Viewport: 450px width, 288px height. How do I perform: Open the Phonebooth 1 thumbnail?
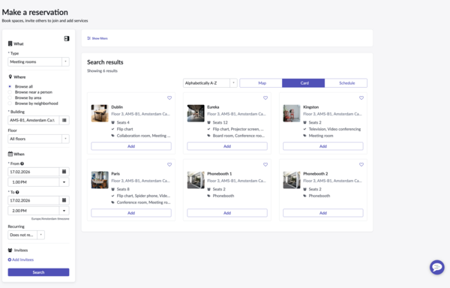196,180
